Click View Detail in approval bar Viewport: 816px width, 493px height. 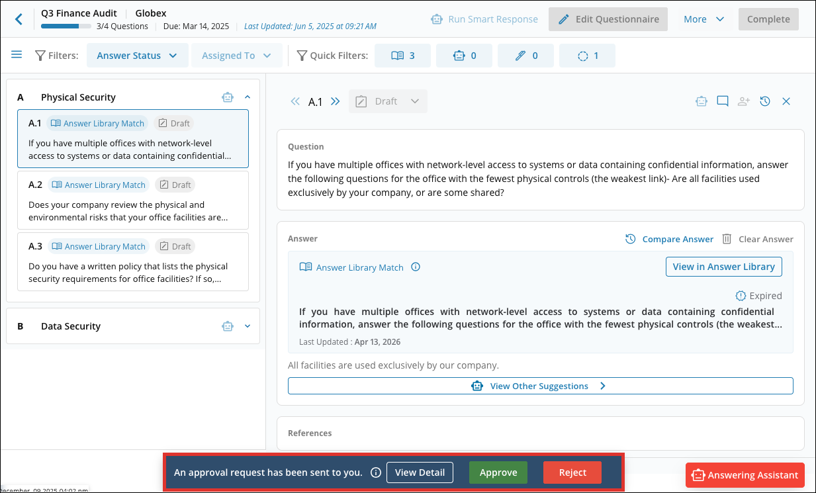pyautogui.click(x=420, y=472)
